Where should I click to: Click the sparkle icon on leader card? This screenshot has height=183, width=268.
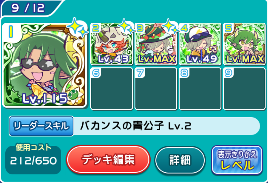tap(77, 28)
